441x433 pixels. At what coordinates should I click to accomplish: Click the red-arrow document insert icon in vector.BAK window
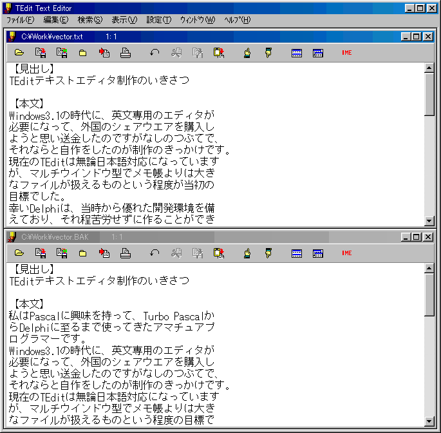[104, 253]
